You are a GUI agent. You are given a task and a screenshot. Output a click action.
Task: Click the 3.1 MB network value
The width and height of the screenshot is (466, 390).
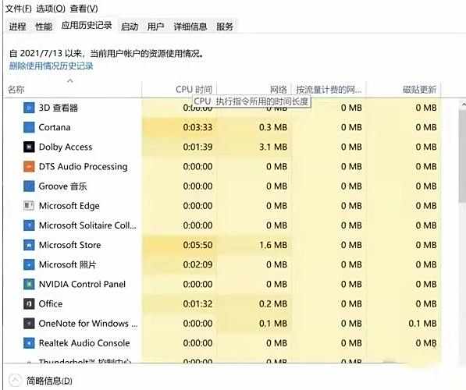pyautogui.click(x=273, y=147)
